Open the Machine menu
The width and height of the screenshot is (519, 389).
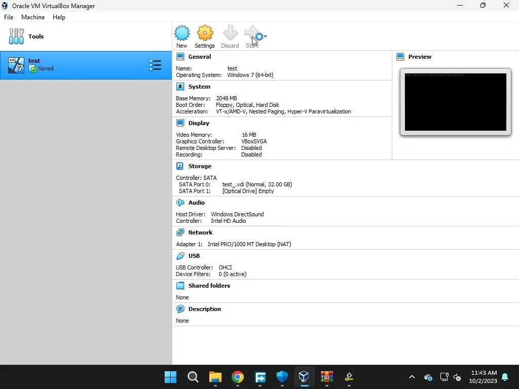click(33, 17)
